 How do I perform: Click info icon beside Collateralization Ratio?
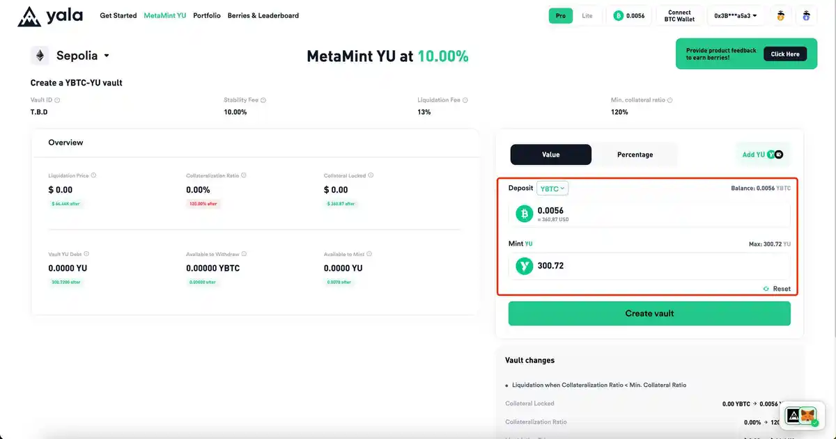[243, 175]
